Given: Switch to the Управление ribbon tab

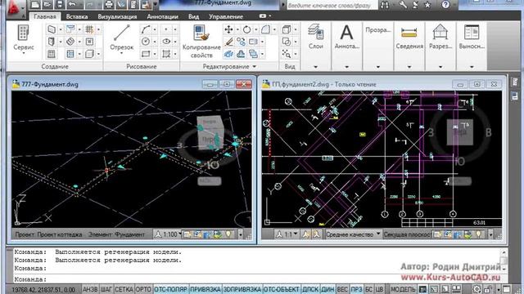Looking at the screenshot, I should (x=226, y=16).
